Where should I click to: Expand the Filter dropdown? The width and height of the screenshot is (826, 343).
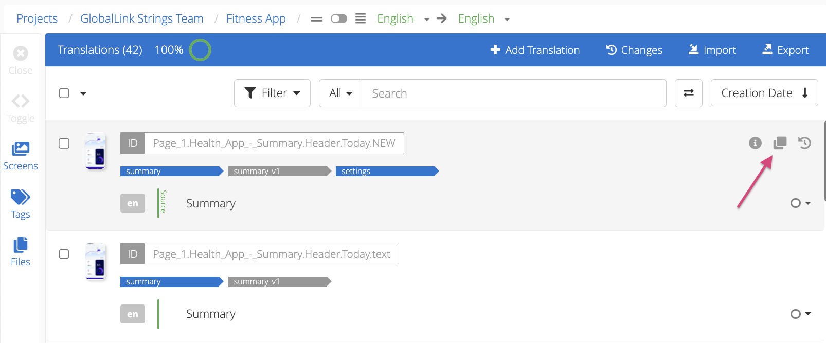pyautogui.click(x=272, y=93)
